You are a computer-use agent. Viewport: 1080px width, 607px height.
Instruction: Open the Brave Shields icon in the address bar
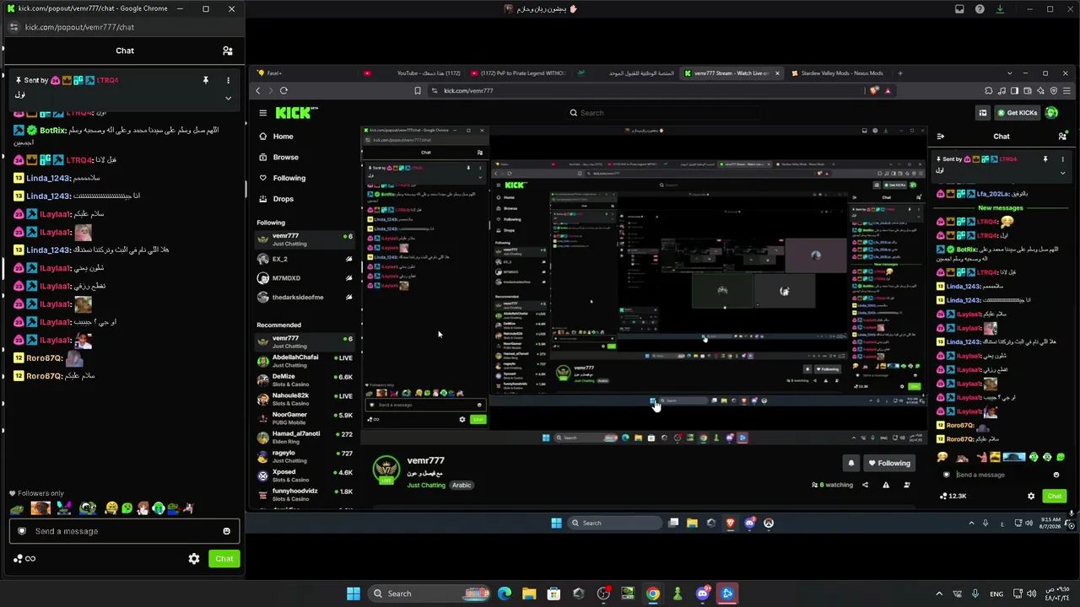[875, 91]
